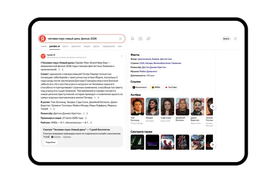
Task: Open image search with the camera icon
Action: (140, 38)
